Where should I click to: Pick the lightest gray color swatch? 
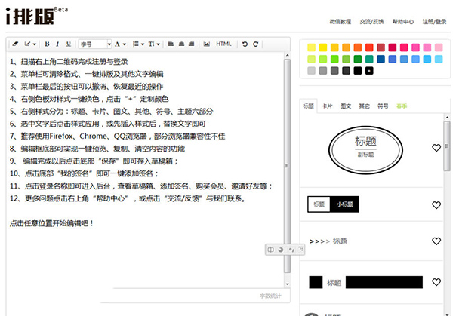point(311,70)
